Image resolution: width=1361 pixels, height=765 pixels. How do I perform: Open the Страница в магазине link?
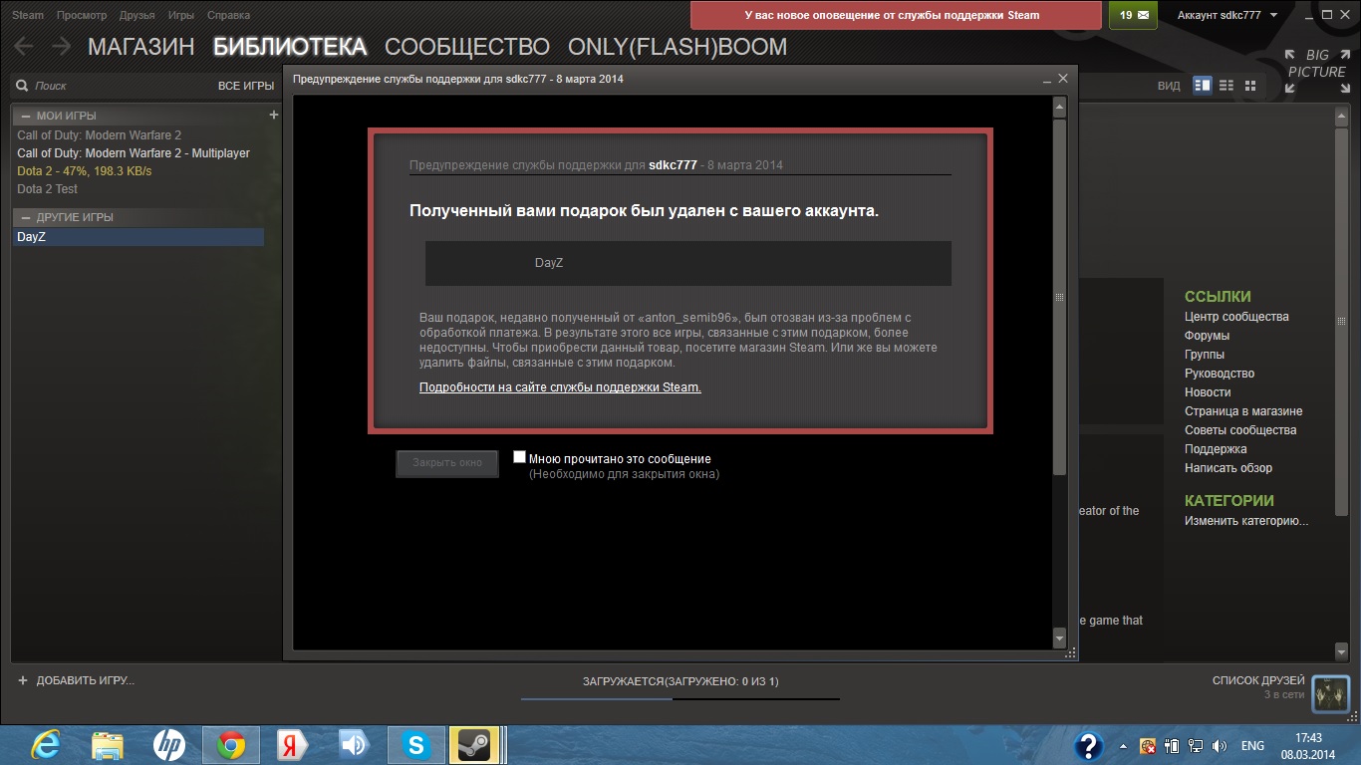(1243, 411)
